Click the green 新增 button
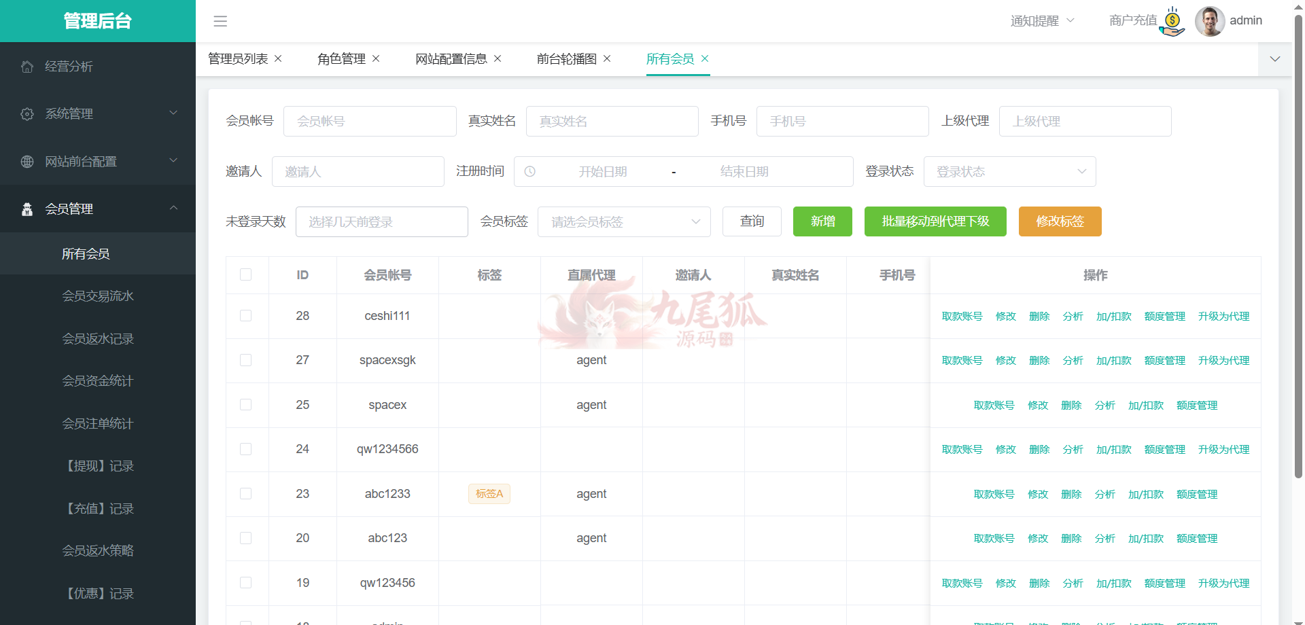1305x625 pixels. 822,221
